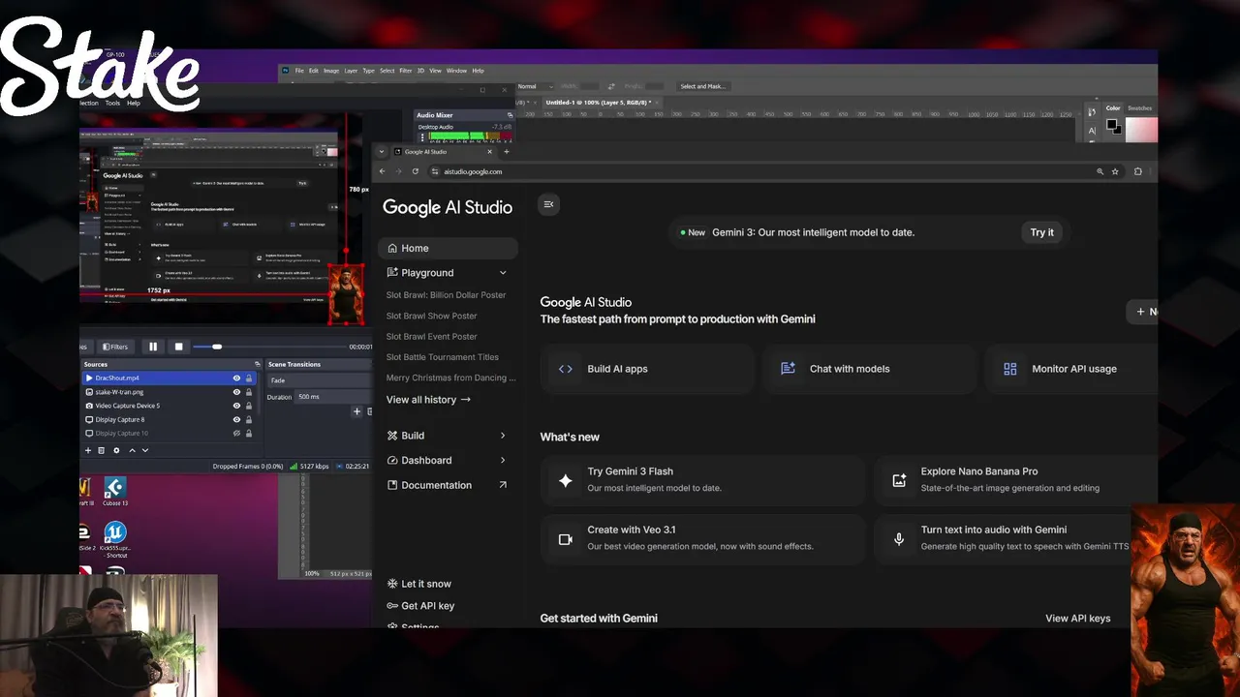Image resolution: width=1240 pixels, height=697 pixels.
Task: Click the text-to-audio microphone icon
Action: [899, 539]
